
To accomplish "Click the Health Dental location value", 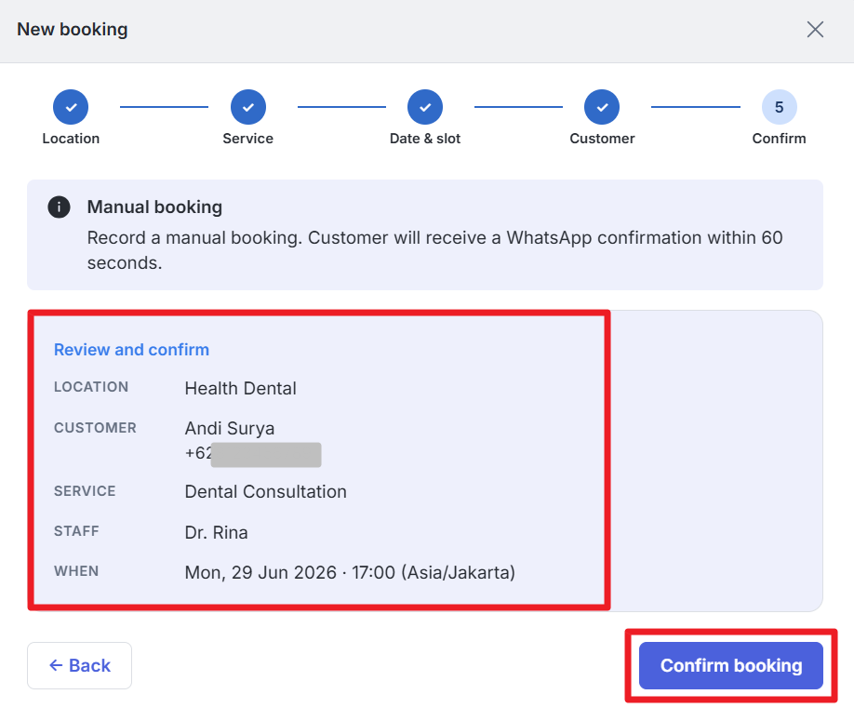I will click(x=240, y=388).
